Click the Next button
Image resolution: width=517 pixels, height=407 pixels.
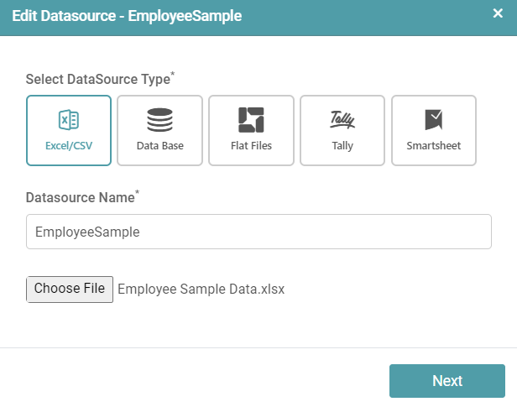(x=446, y=381)
